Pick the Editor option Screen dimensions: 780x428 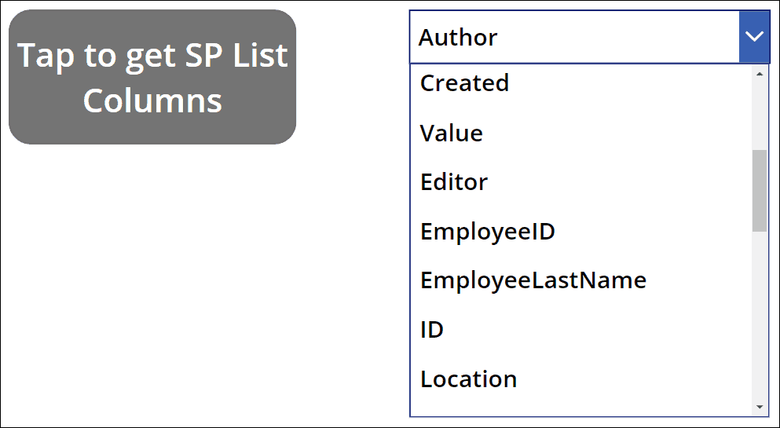[x=581, y=182]
